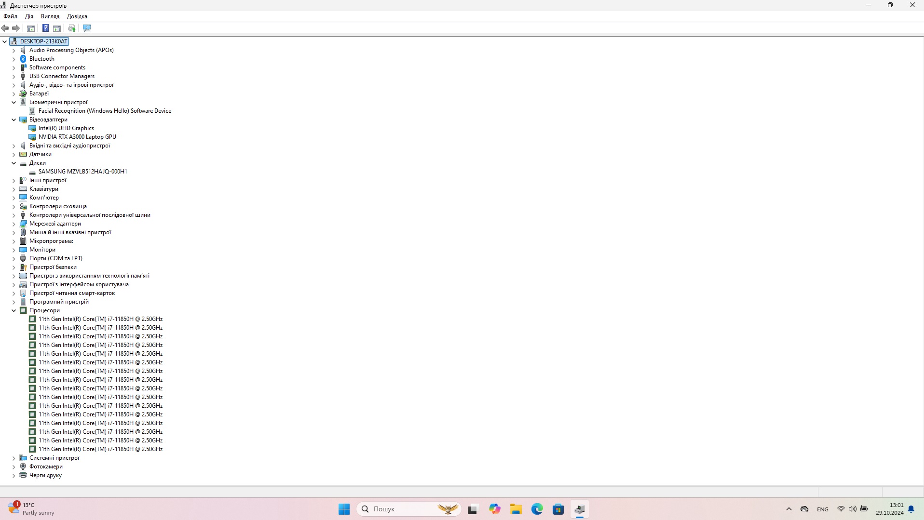The image size is (924, 520).
Task: Scan for hardware changes via monitor icon
Action: pos(87,28)
